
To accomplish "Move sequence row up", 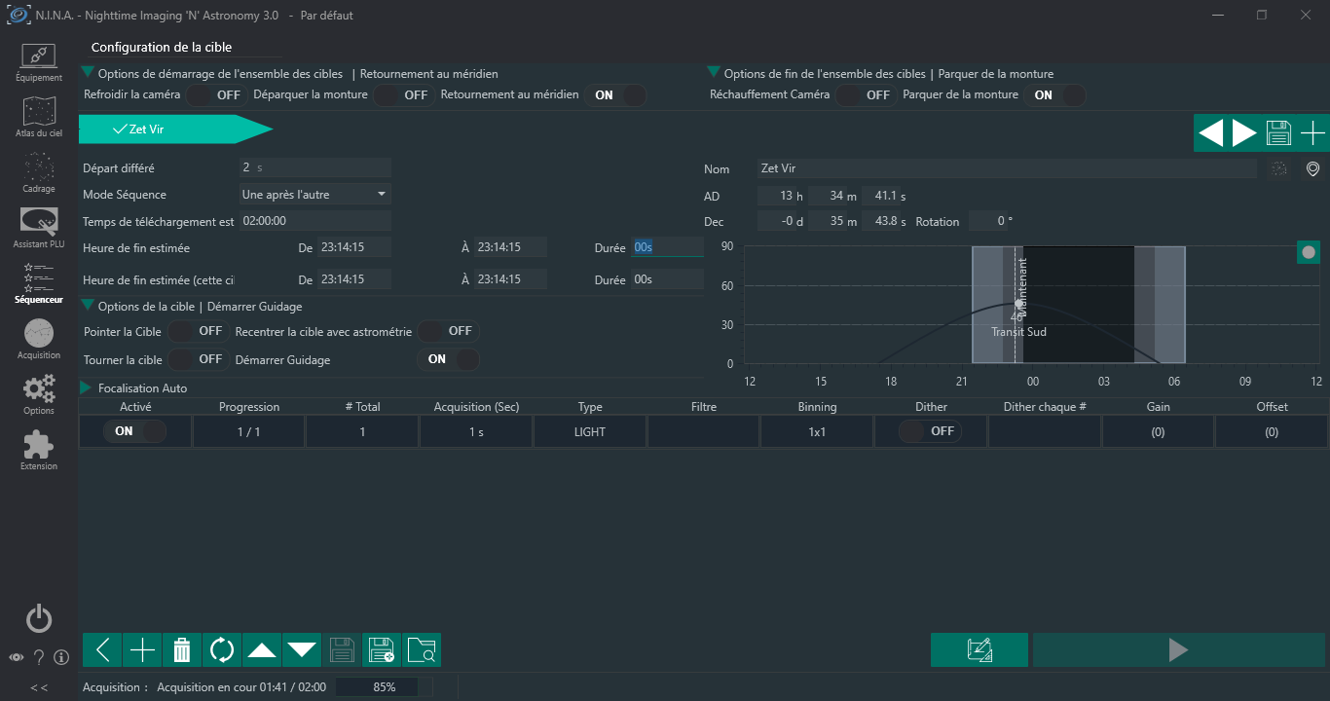I will 262,649.
